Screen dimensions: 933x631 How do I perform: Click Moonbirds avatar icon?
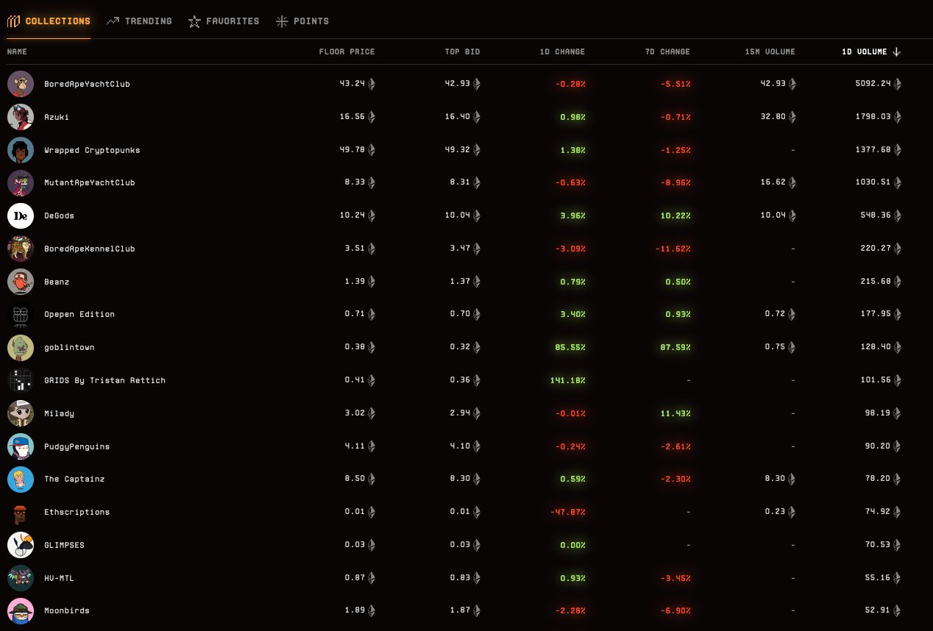21,611
